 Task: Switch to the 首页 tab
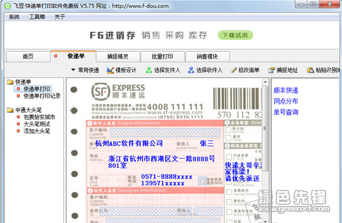point(28,56)
